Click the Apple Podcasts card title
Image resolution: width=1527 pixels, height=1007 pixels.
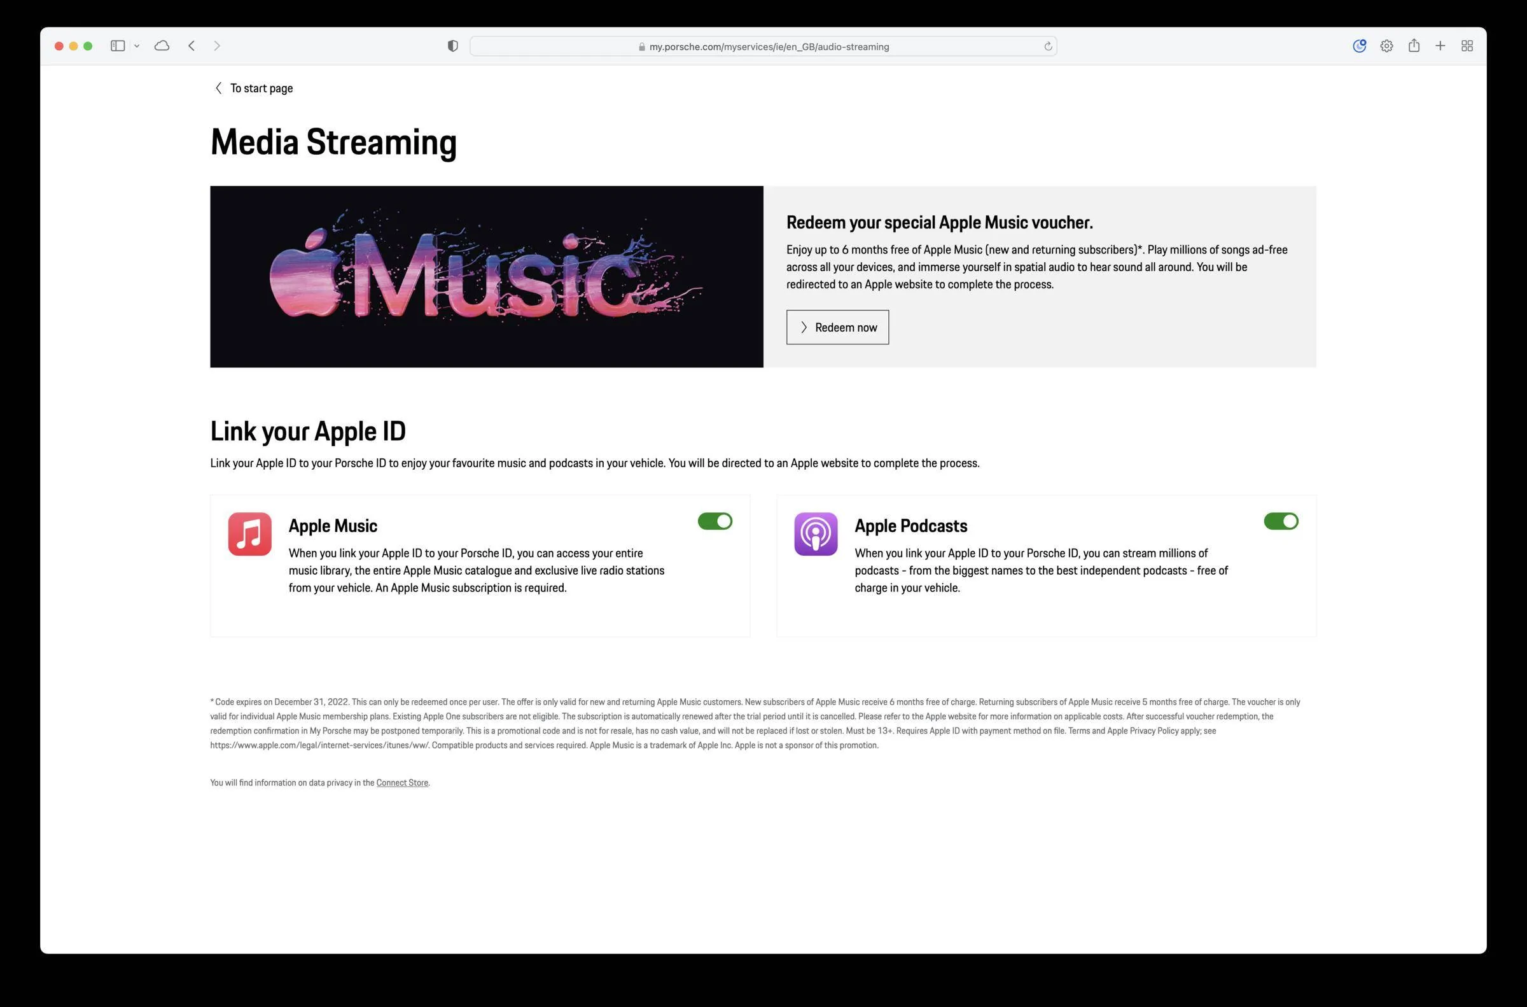click(911, 525)
